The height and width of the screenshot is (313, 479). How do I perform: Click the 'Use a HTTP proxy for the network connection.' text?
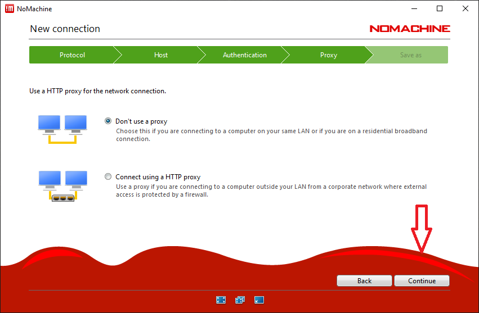pos(98,91)
